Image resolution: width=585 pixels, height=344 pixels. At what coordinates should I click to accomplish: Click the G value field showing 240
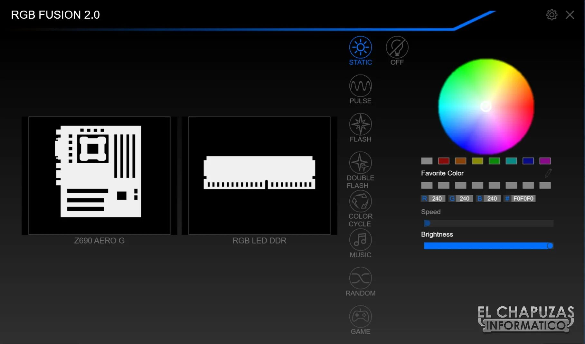pos(464,198)
